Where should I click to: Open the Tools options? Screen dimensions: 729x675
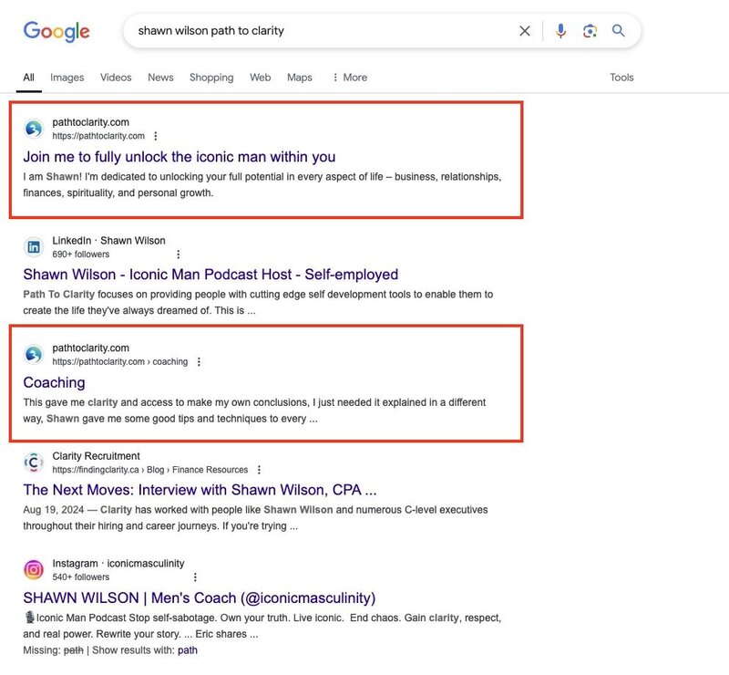click(x=621, y=78)
